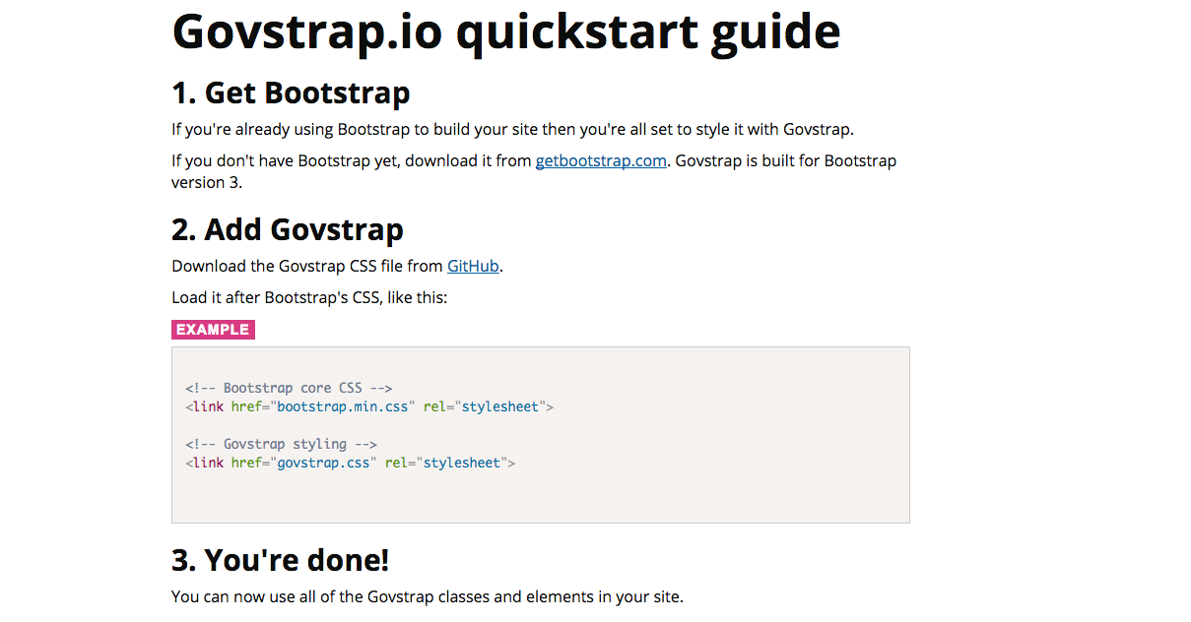1191x622 pixels.
Task: Click the 'Bootstrap core CSS' comment line
Action: [x=289, y=388]
